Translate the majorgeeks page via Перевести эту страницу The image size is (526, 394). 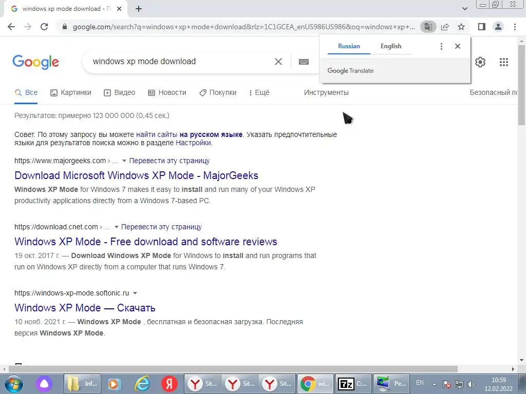(x=170, y=161)
